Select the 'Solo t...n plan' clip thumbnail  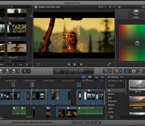[x=17, y=12]
